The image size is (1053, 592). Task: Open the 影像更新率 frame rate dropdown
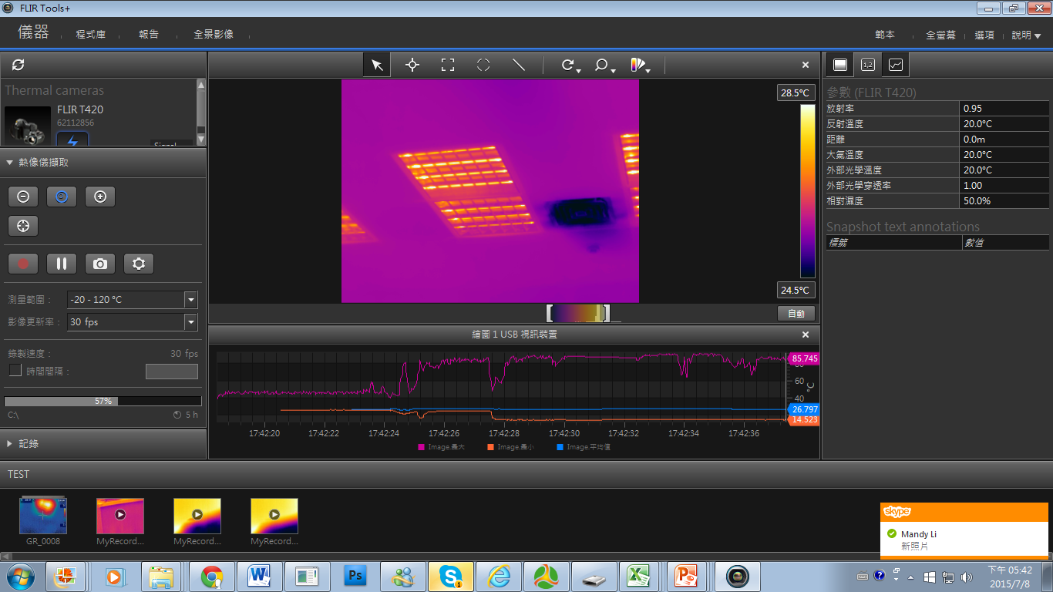[190, 322]
